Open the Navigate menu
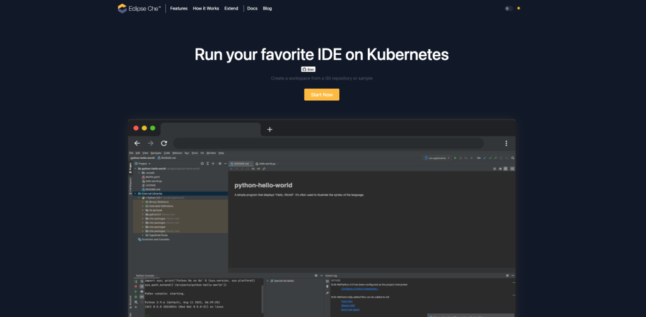 click(x=156, y=153)
